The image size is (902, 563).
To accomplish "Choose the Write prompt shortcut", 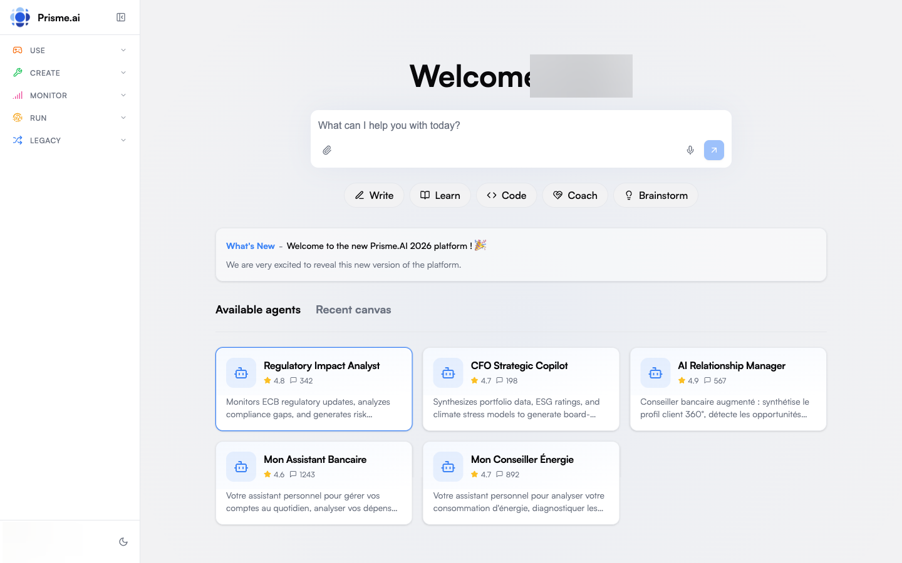I will 374,195.
